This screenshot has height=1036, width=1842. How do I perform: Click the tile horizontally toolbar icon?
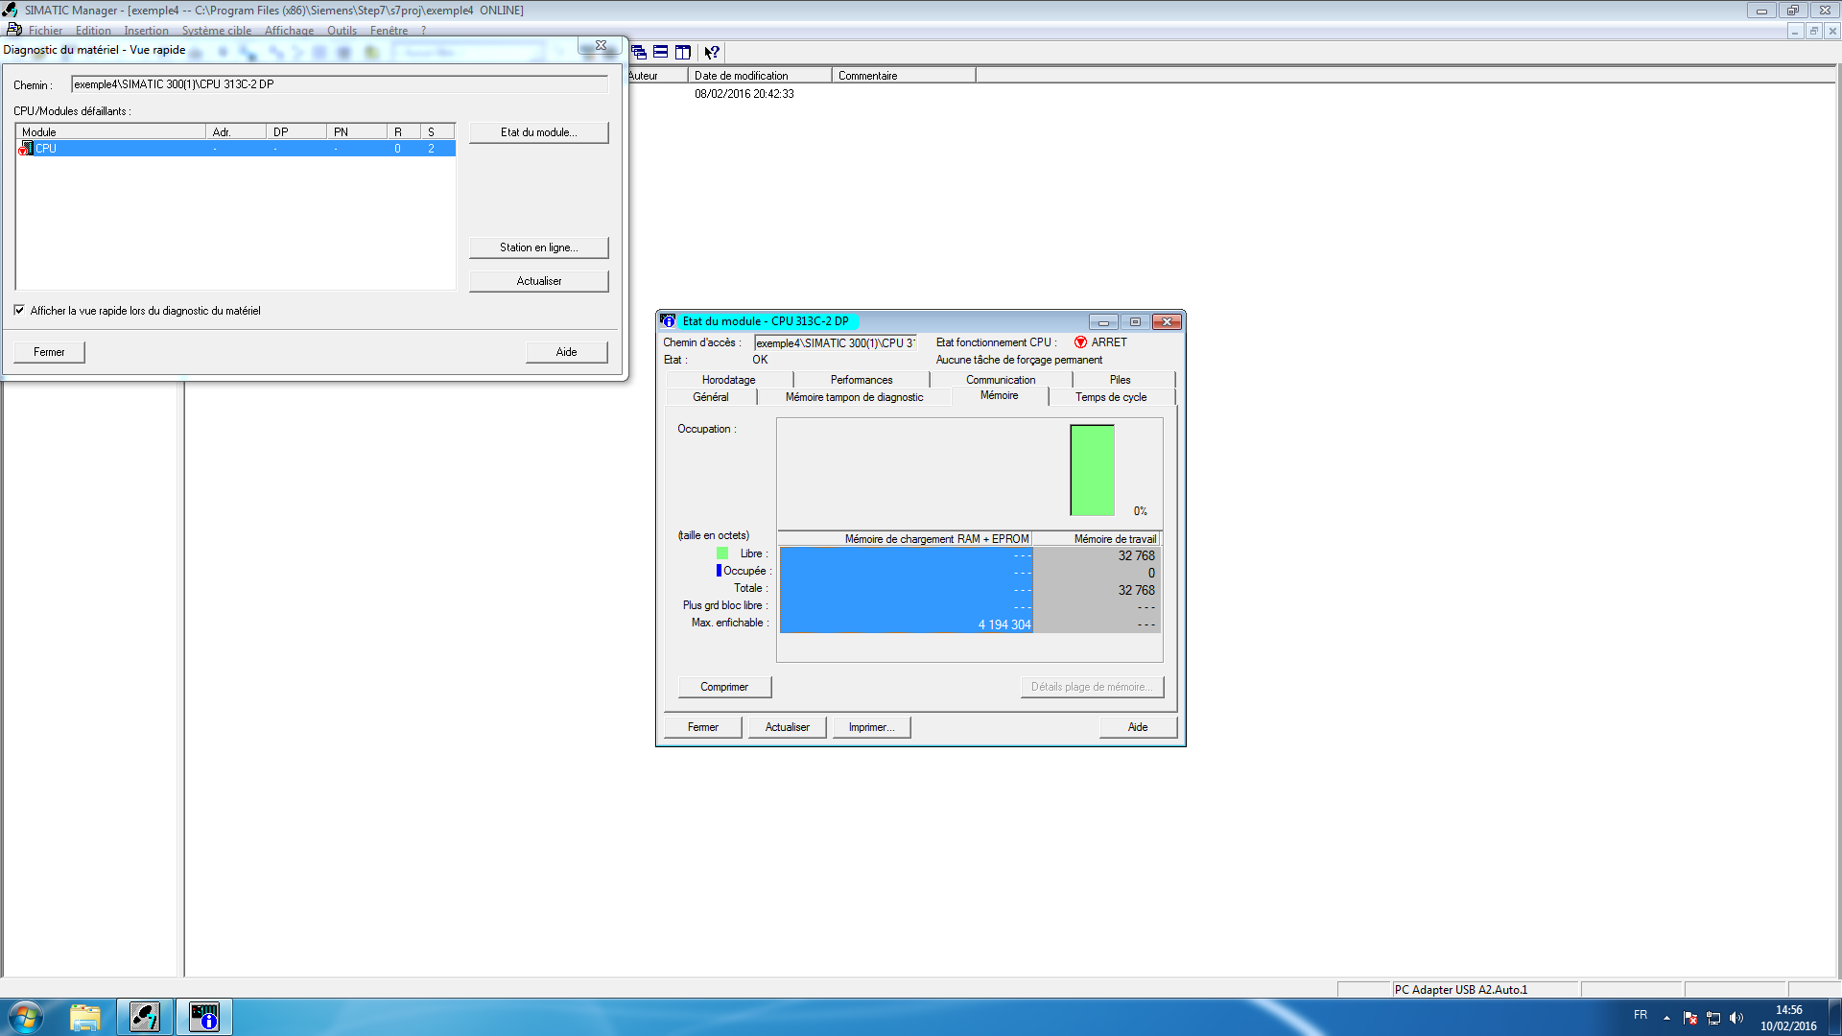661,52
